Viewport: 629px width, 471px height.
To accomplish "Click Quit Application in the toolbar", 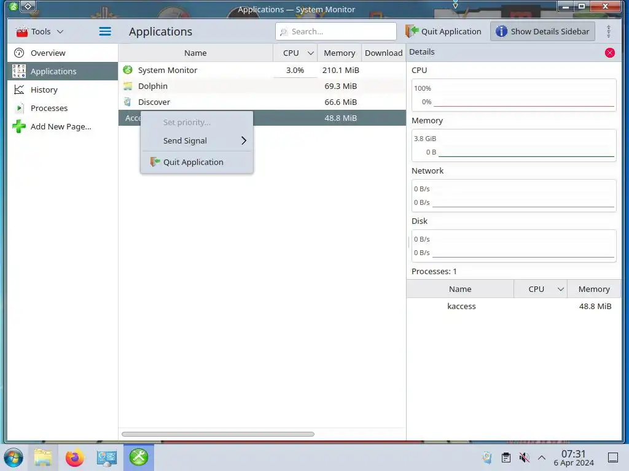I will point(443,31).
